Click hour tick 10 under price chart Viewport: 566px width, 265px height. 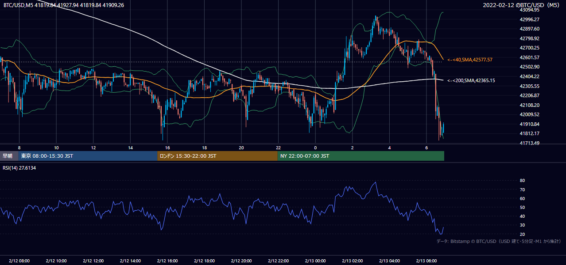tap(56, 148)
